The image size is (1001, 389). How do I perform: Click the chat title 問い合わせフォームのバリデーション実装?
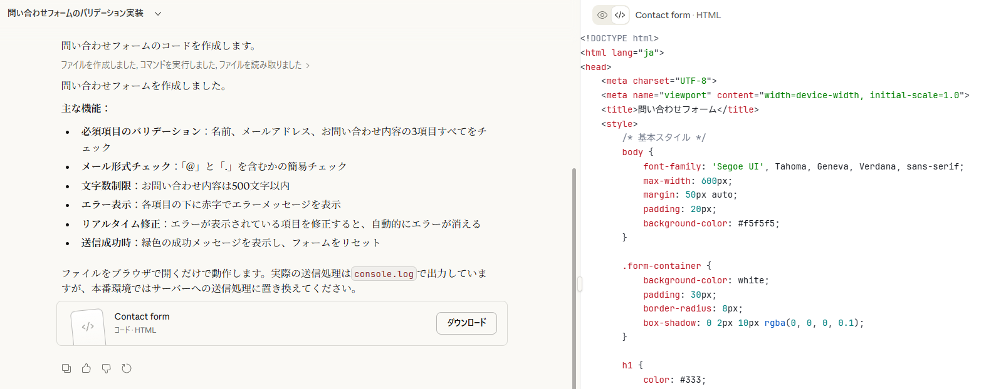click(75, 13)
